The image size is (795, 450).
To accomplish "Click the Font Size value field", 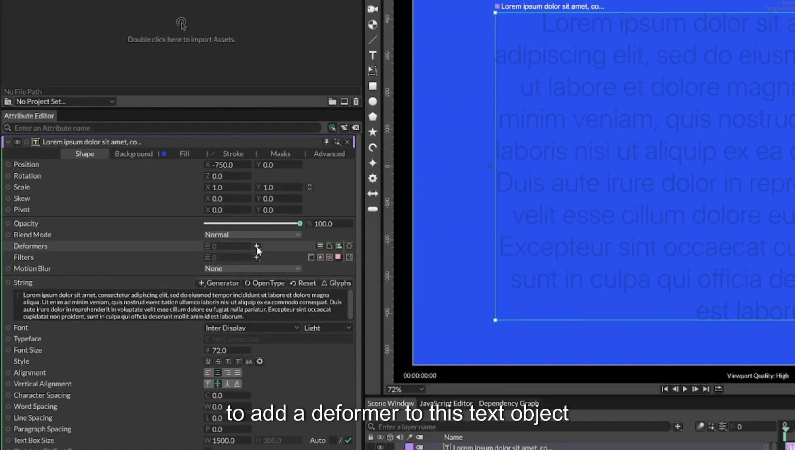I will (x=228, y=350).
